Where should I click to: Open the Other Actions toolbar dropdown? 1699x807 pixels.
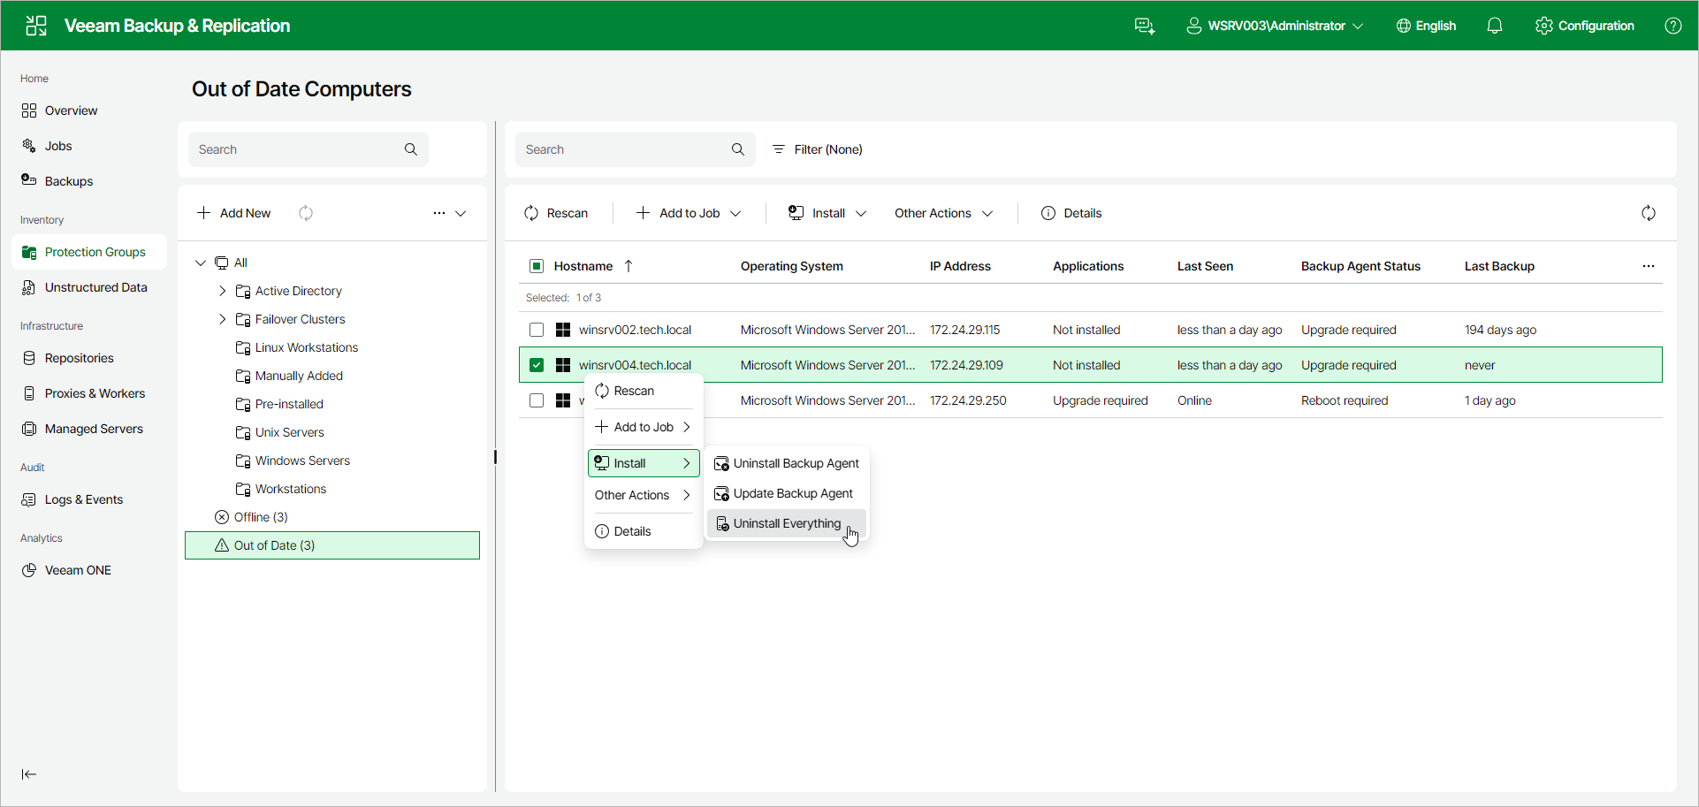pos(944,213)
